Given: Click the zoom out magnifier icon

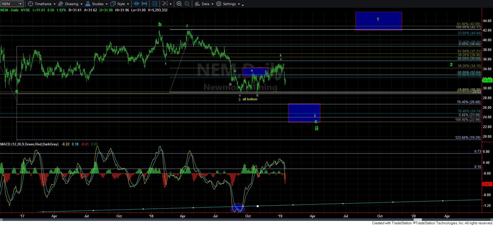Looking at the screenshot, I should pos(187,4).
